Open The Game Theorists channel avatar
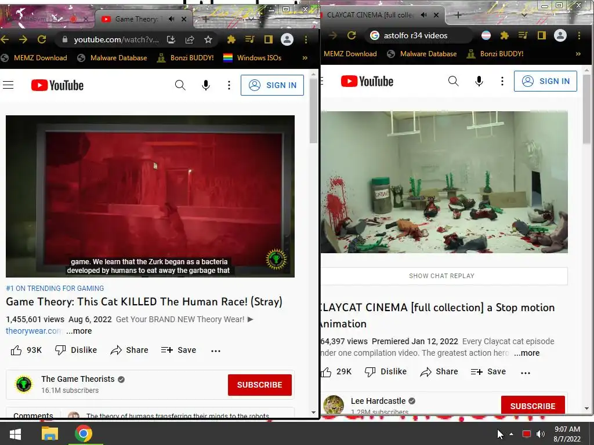The height and width of the screenshot is (445, 594). [23, 385]
